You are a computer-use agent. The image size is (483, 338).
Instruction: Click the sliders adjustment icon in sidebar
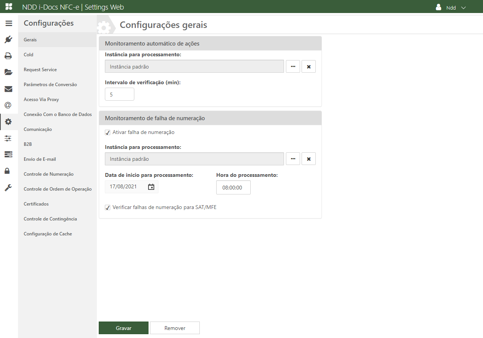[x=8, y=138]
